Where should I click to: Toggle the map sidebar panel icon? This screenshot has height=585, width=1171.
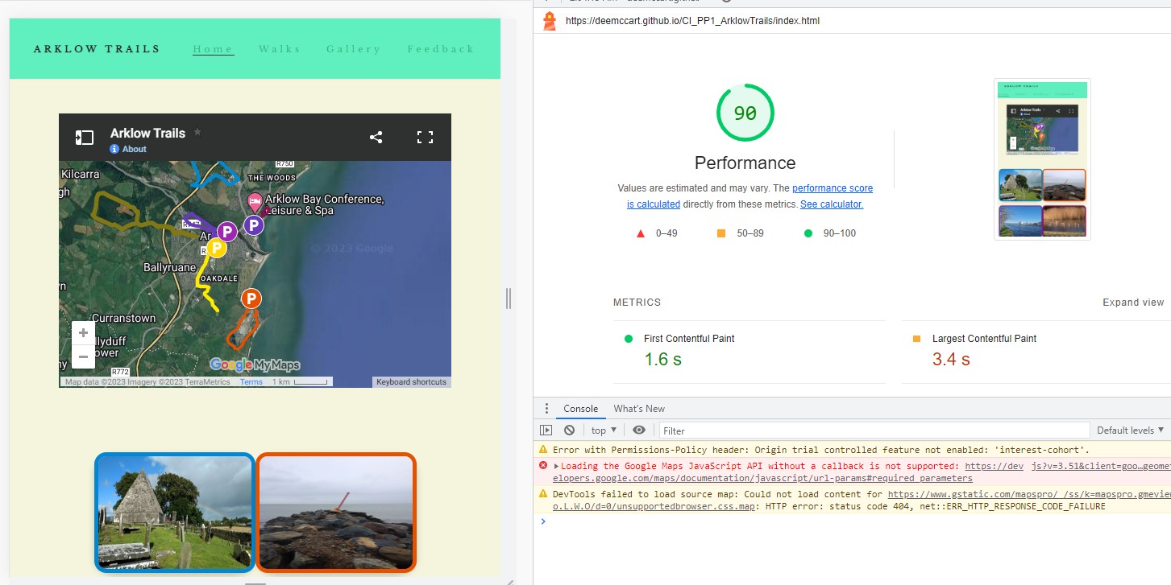(85, 138)
